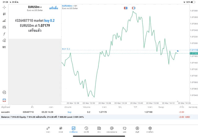Open the chart type candlestick icon

click(x=4, y=14)
